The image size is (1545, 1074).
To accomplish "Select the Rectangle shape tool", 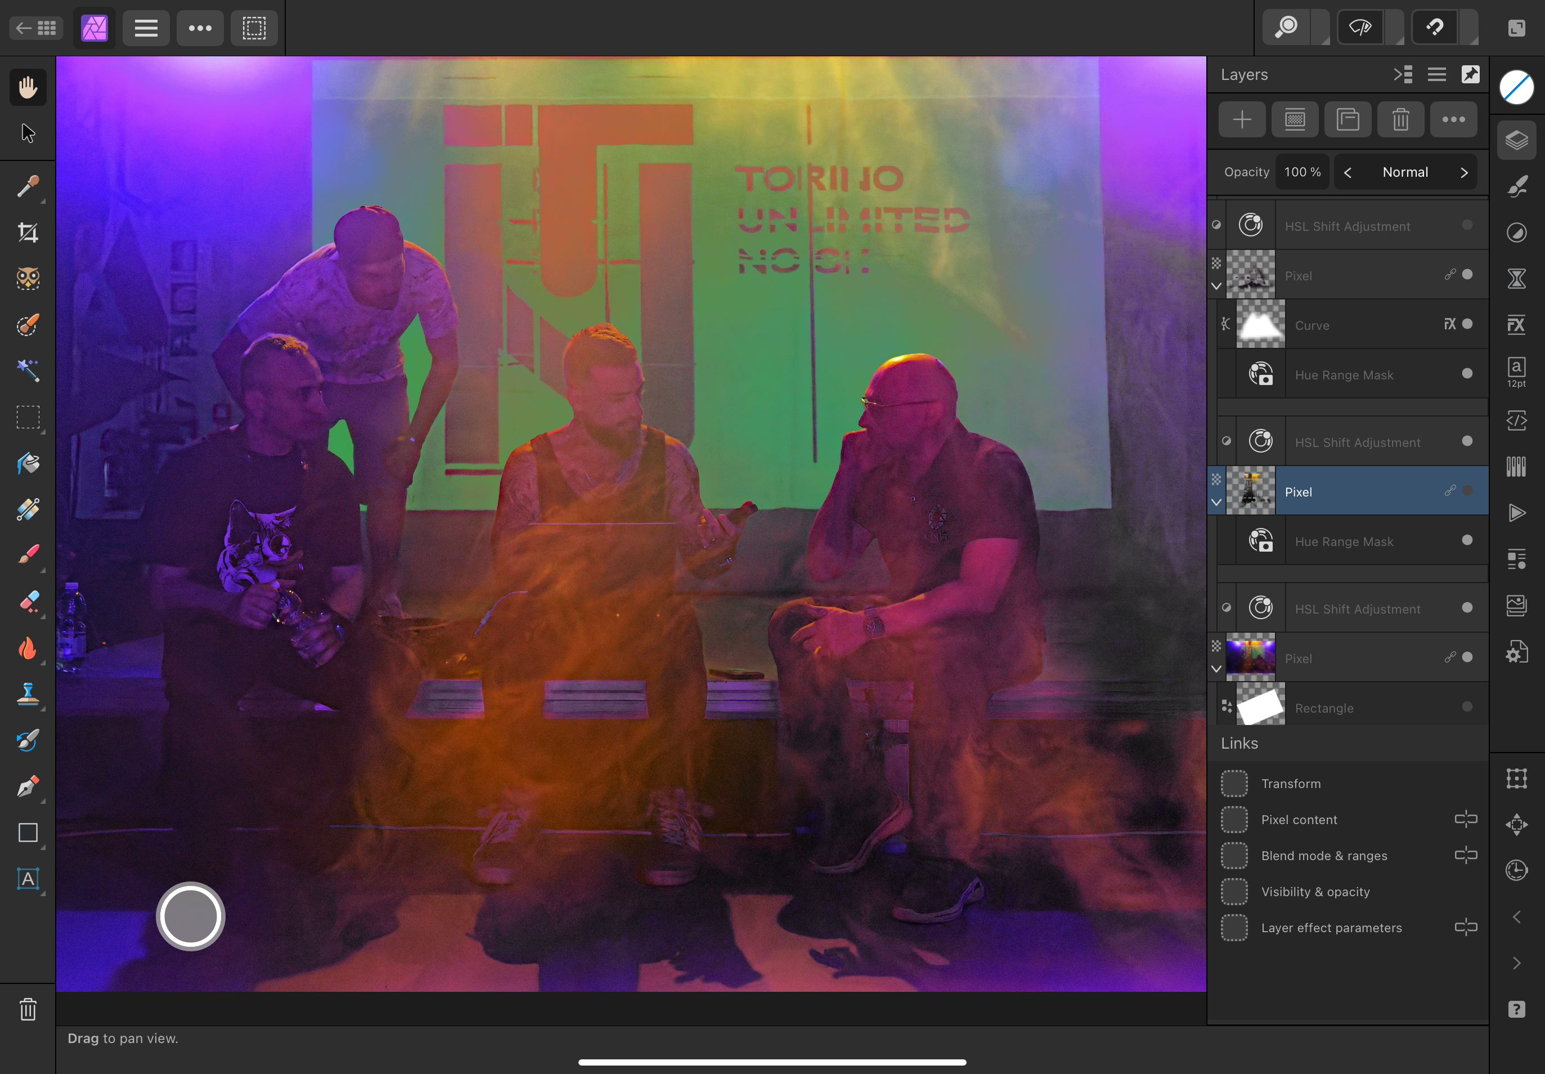I will (28, 833).
